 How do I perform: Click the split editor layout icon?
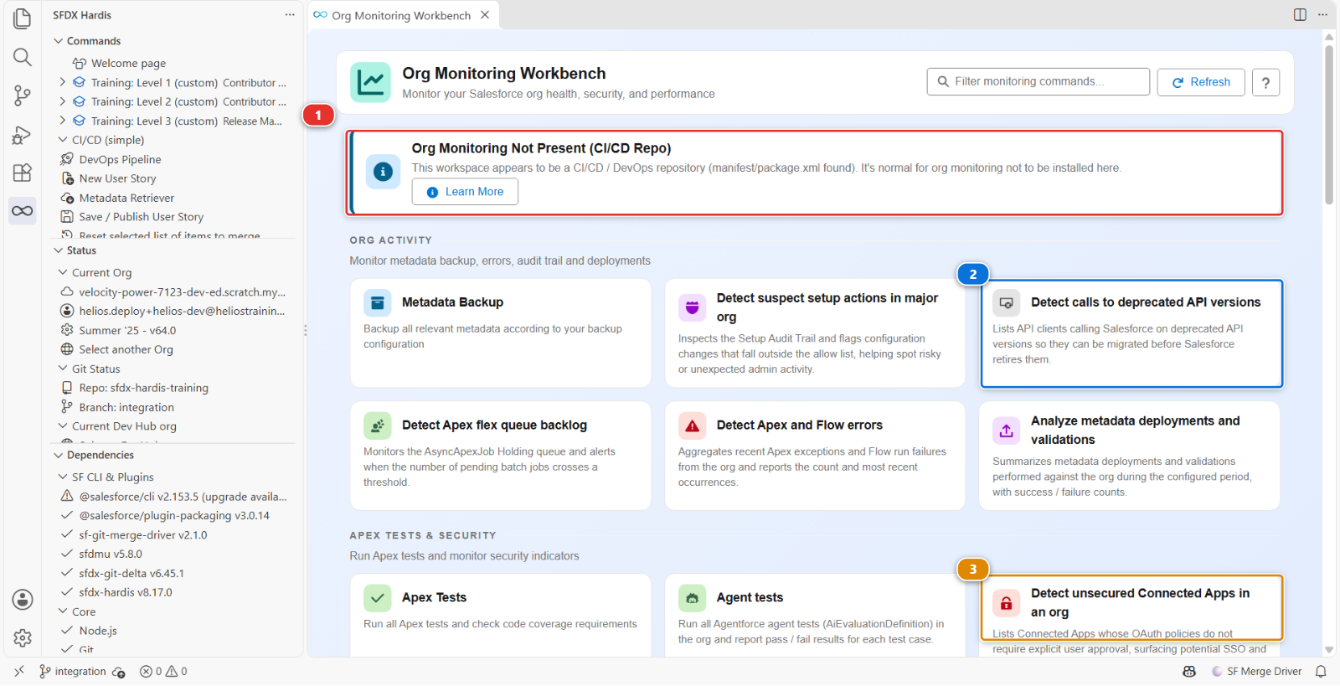(1300, 14)
